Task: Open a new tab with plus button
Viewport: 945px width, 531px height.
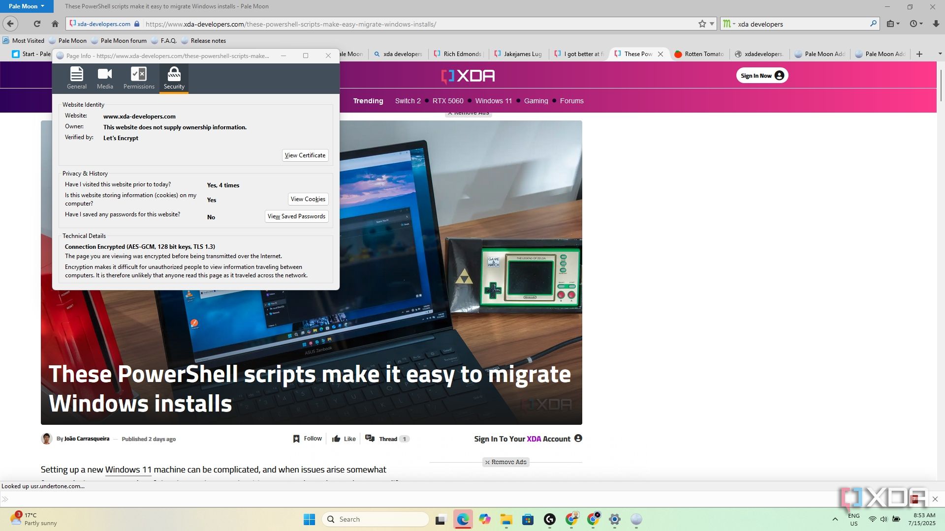Action: (919, 54)
